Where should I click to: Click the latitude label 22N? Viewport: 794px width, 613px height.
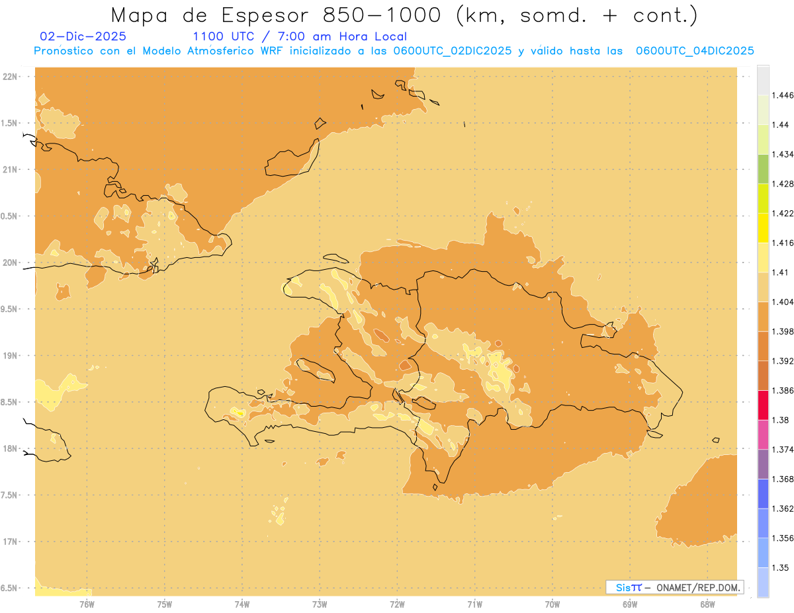10,77
